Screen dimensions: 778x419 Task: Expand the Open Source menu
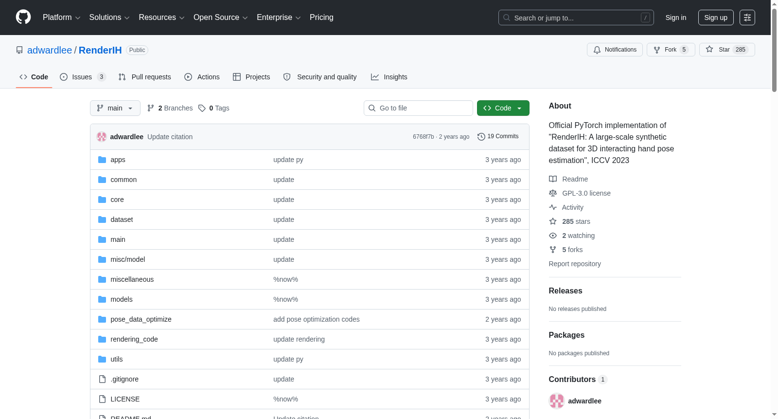(221, 18)
